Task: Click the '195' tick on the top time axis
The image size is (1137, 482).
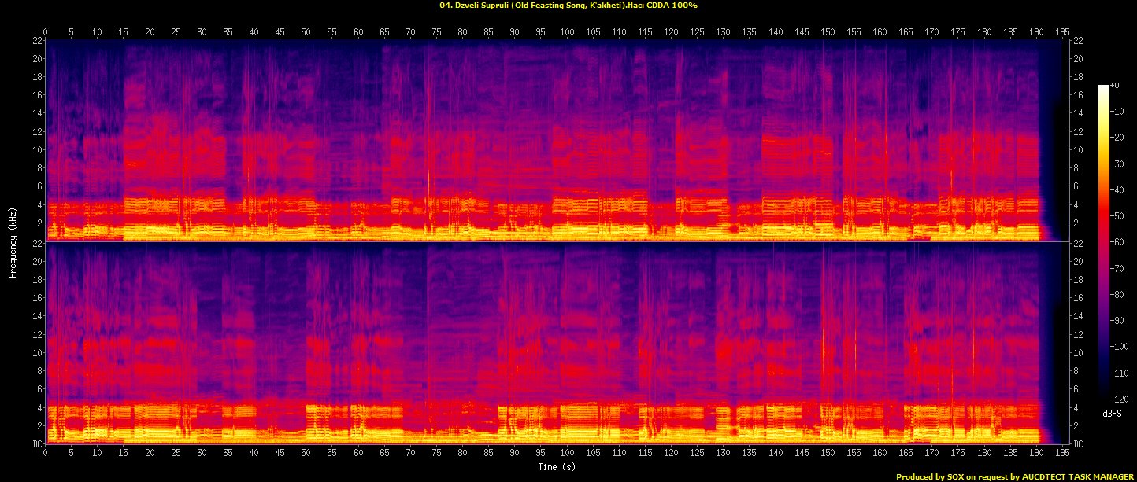Action: pyautogui.click(x=1062, y=31)
